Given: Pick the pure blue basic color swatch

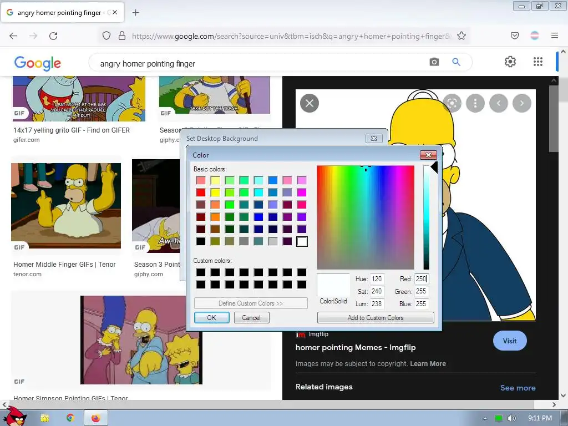Looking at the screenshot, I should [258, 217].
